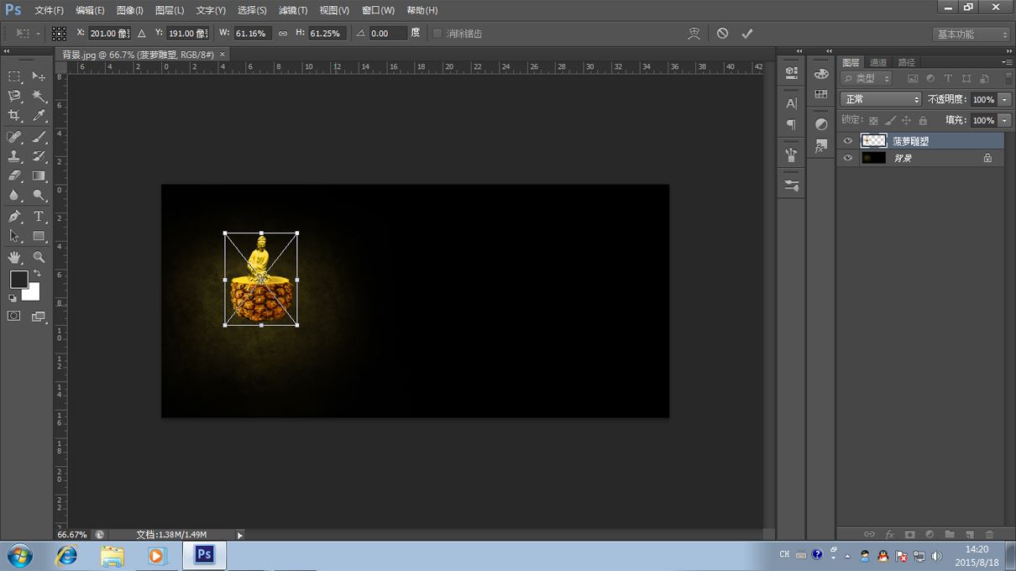Commit the transform with the checkmark
The image size is (1016, 571).
[x=746, y=34]
